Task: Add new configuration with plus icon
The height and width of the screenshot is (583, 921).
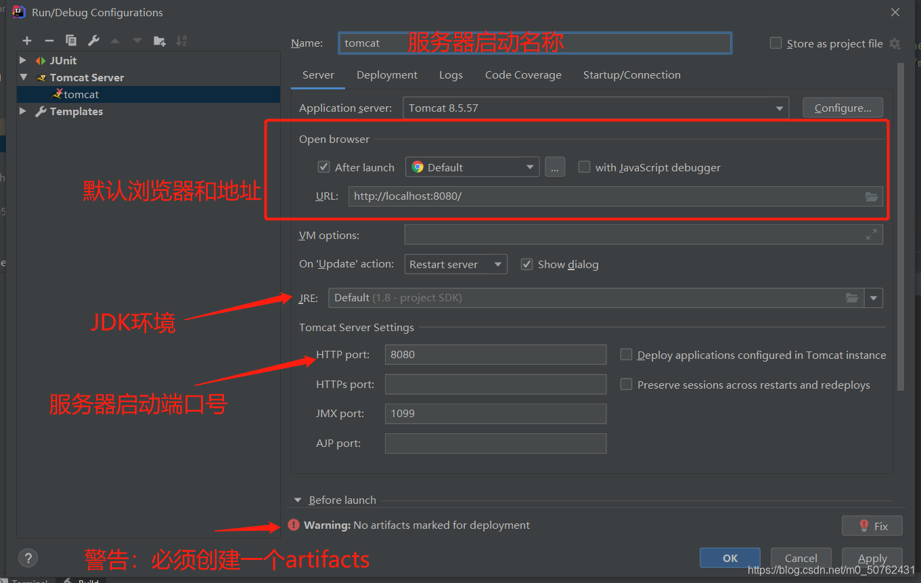Action: click(27, 41)
